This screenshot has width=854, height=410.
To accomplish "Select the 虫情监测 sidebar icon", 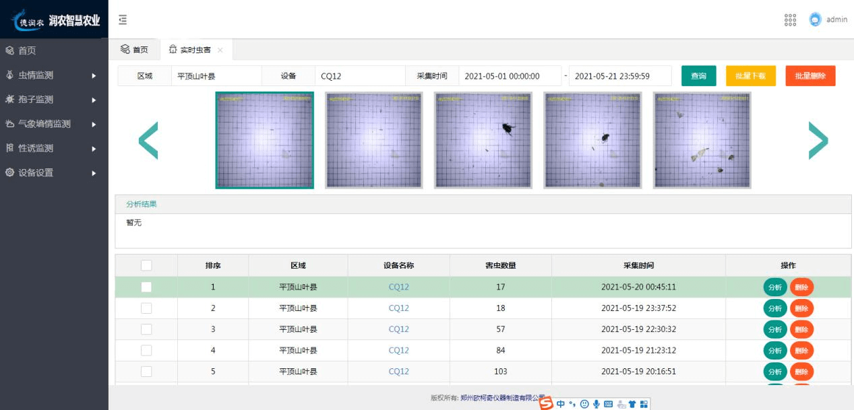I will 9,74.
